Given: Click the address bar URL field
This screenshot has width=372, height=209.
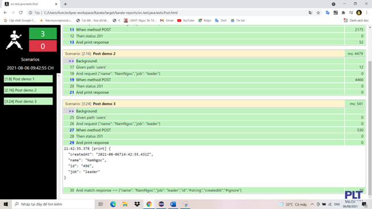Looking at the screenshot, I should tap(166, 13).
